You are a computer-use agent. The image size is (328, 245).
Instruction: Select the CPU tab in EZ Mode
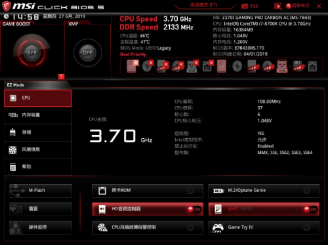coord(38,98)
